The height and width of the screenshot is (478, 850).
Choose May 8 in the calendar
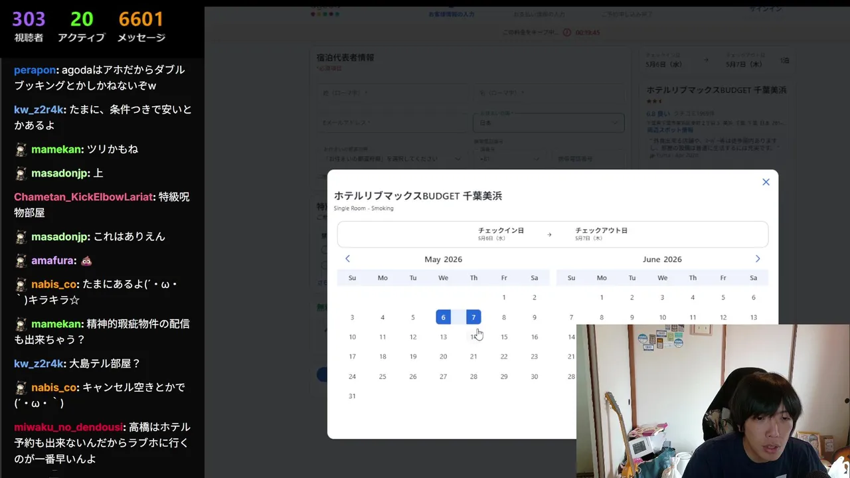[504, 317]
